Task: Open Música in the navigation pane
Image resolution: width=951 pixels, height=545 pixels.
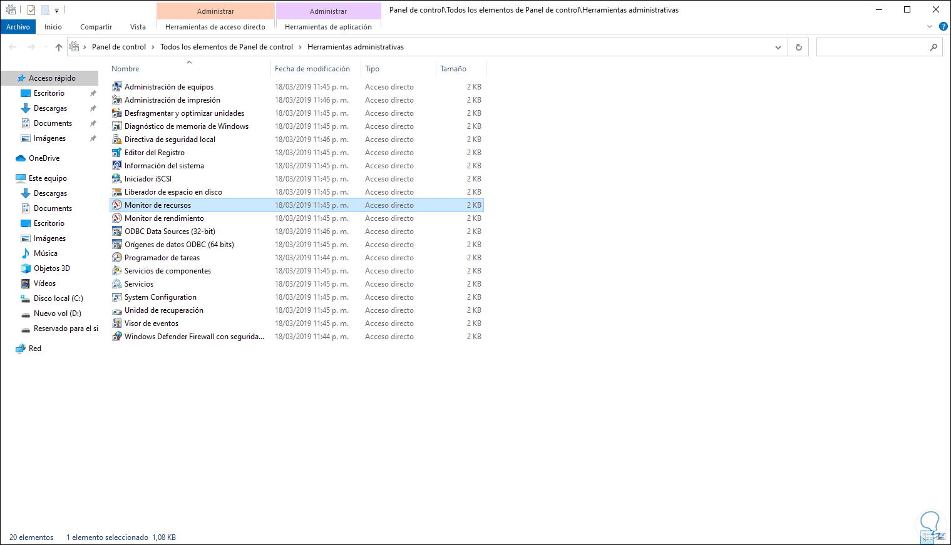Action: coord(45,253)
